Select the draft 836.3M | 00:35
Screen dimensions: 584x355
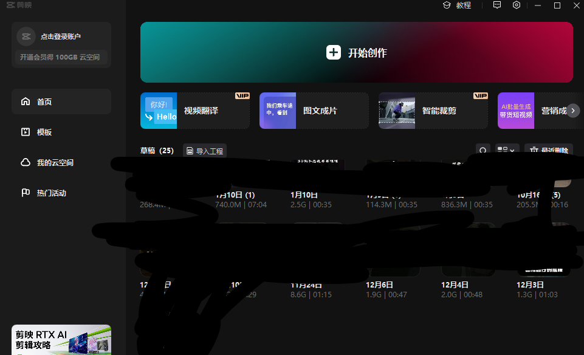click(x=467, y=204)
